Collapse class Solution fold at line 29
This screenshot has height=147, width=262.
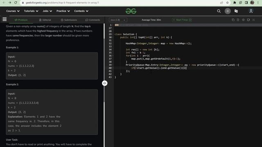(113, 34)
